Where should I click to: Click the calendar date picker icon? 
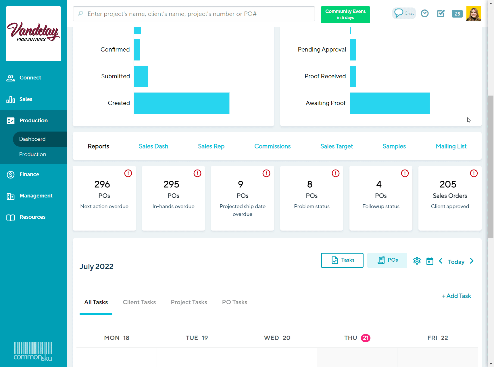(430, 261)
